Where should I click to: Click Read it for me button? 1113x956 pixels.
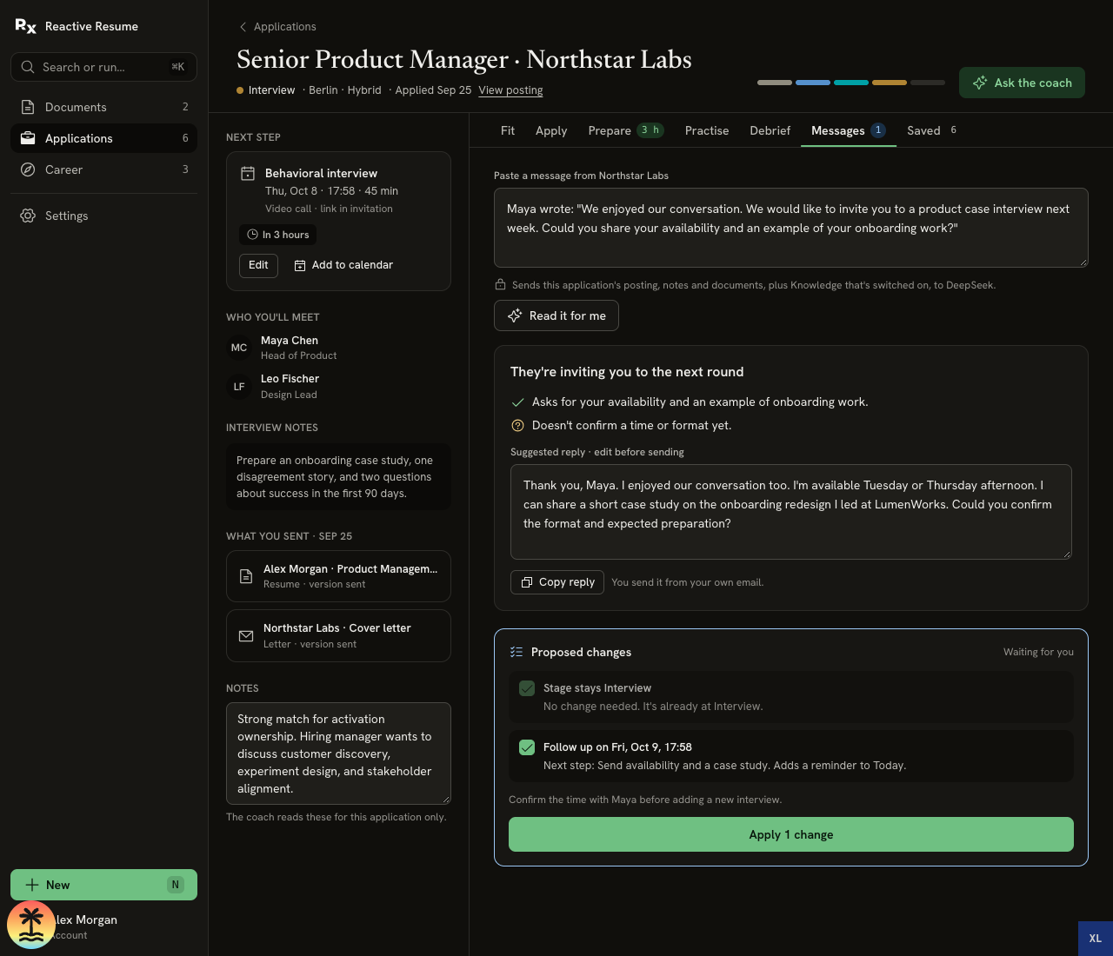tap(556, 315)
